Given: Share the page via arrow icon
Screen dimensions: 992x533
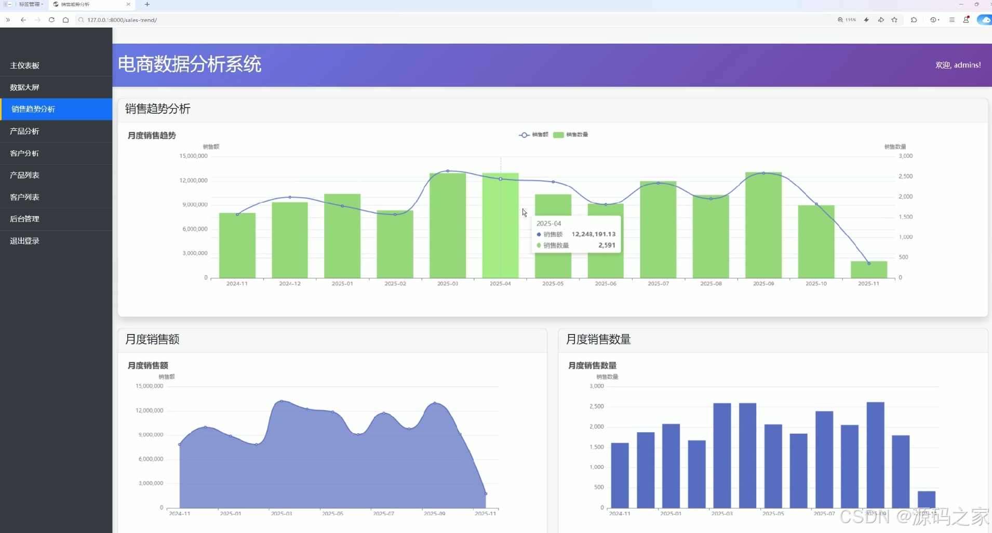Looking at the screenshot, I should click(x=881, y=20).
